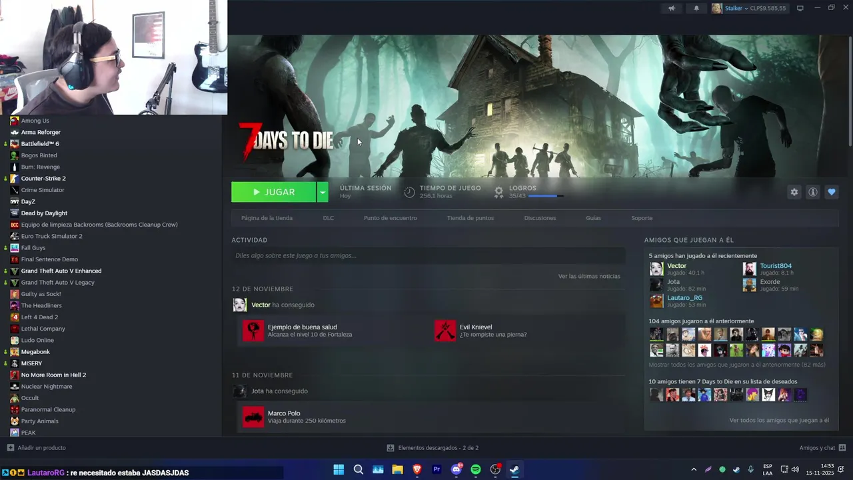Open the Guías tab

point(593,218)
